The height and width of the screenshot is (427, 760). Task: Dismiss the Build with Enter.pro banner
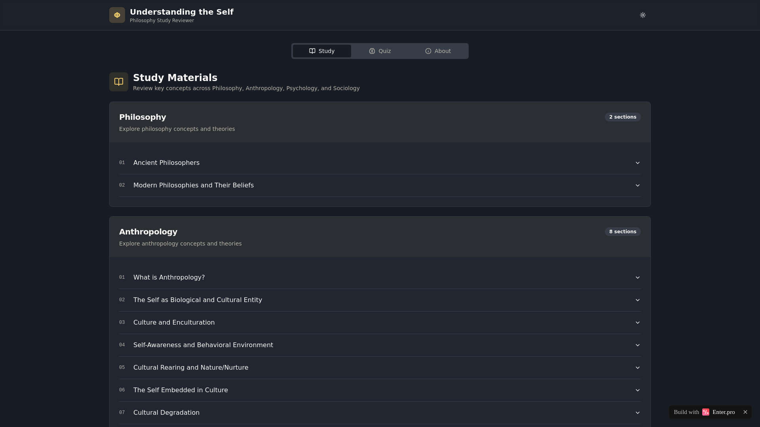[x=745, y=412]
